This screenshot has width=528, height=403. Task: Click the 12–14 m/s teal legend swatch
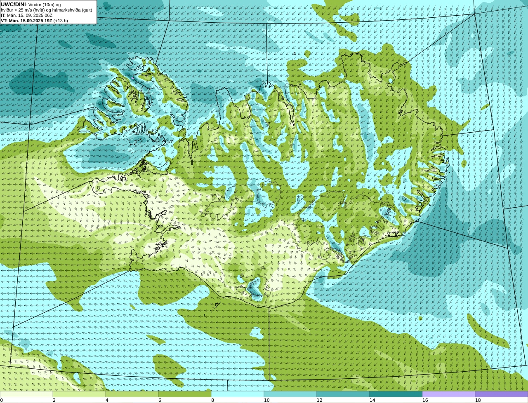pos(343,394)
